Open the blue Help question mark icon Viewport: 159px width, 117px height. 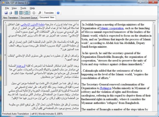(x=58, y=13)
